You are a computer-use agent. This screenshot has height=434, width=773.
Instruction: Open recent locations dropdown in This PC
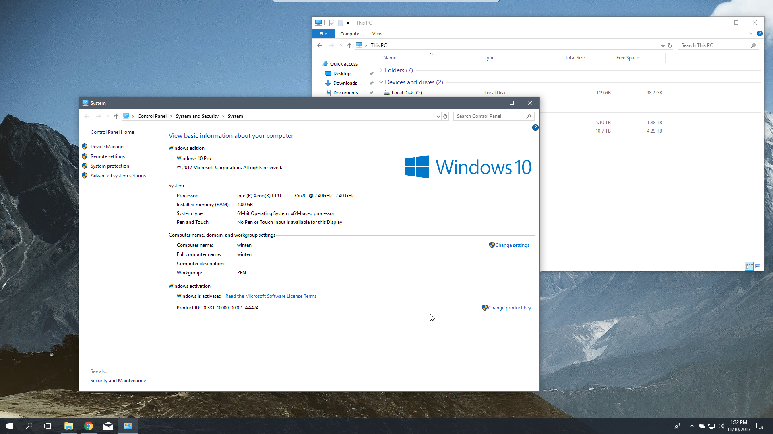point(341,45)
